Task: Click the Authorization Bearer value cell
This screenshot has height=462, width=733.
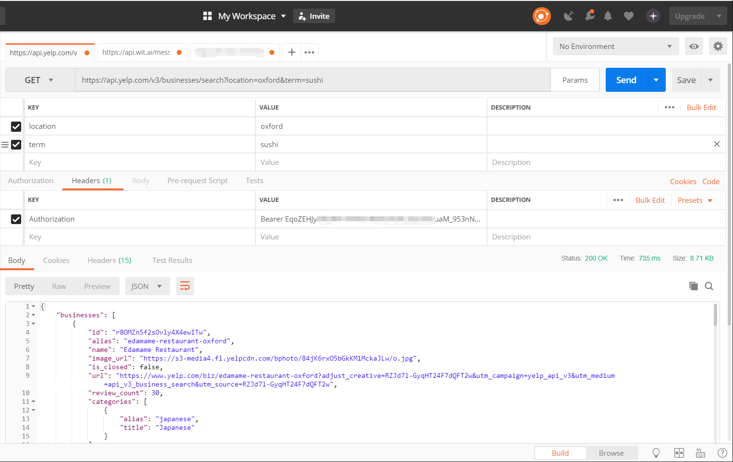Action: [371, 219]
